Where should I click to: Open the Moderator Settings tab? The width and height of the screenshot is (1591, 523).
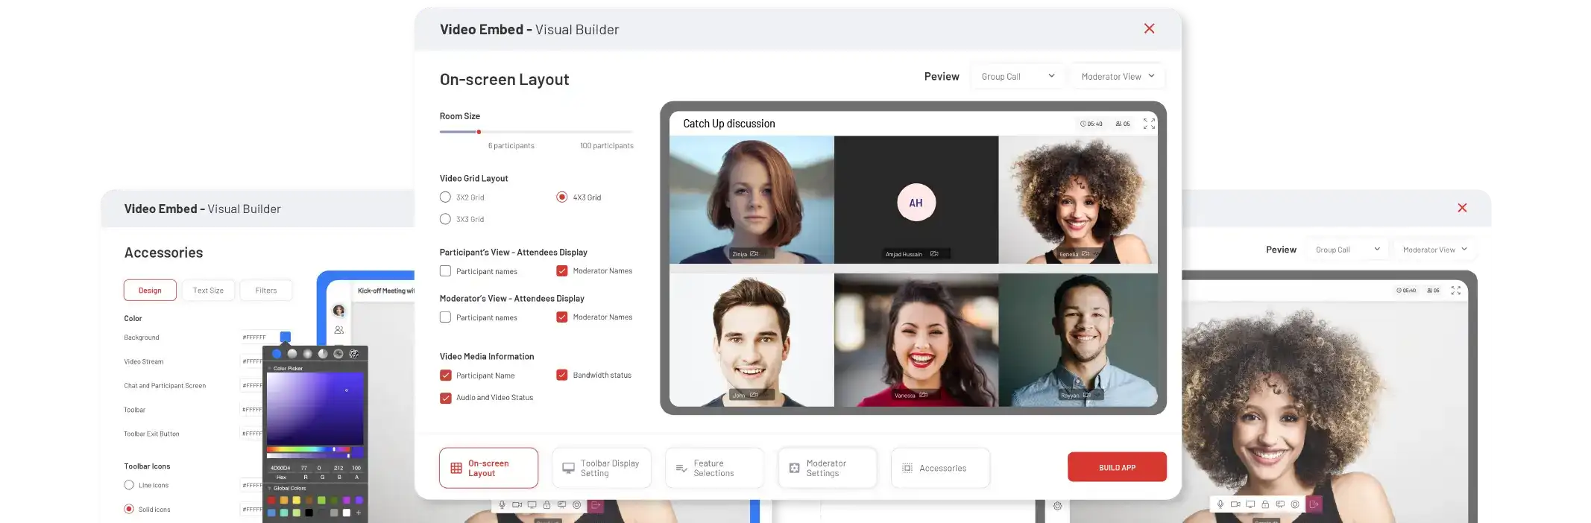pyautogui.click(x=828, y=468)
